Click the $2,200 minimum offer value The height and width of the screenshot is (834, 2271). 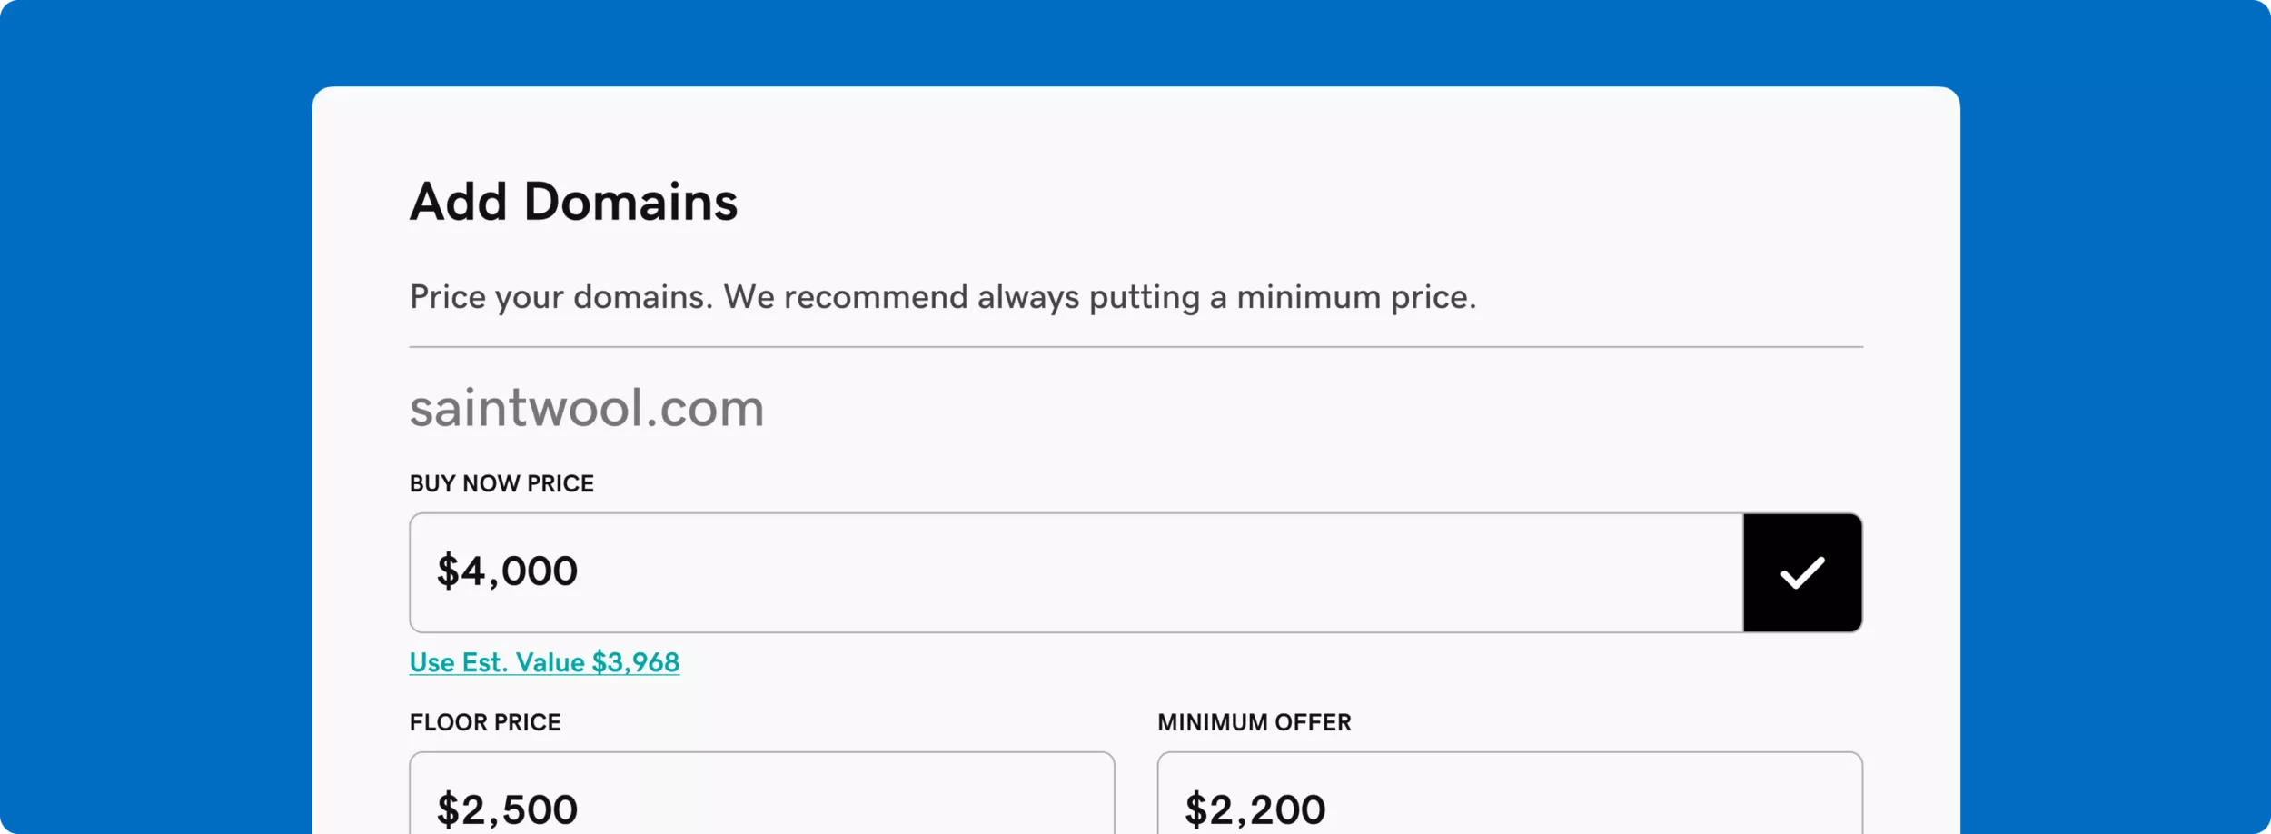pyautogui.click(x=1255, y=809)
